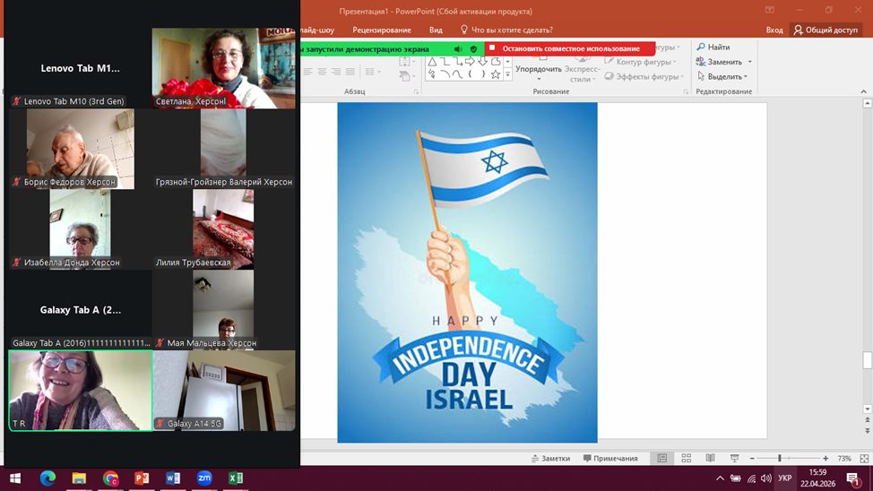Adjust the zoom slider in status bar
The width and height of the screenshot is (873, 491).
(x=780, y=459)
